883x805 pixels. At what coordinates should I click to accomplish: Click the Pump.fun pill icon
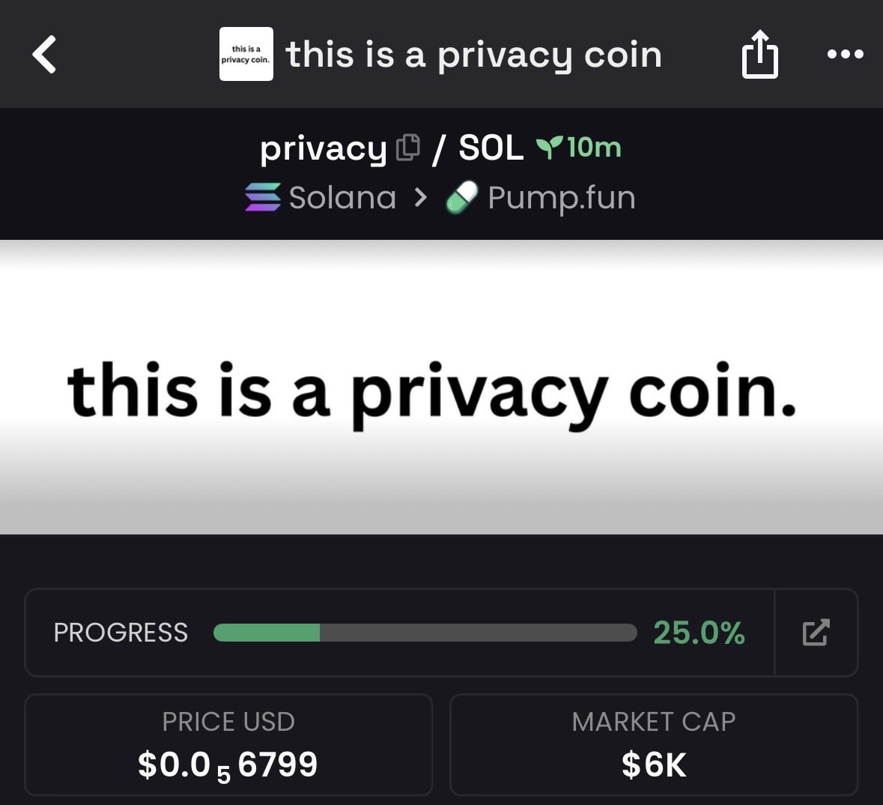point(461,199)
